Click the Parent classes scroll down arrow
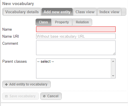This screenshot has height=106, width=128. click(113, 76)
